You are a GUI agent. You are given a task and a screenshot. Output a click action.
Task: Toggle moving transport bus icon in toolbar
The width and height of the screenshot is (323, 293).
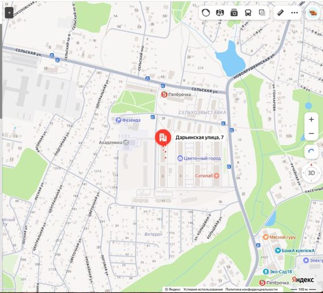point(248,13)
